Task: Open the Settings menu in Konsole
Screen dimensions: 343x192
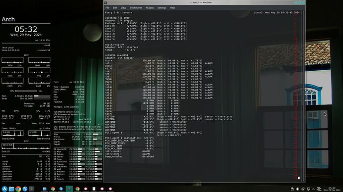Action: 162,8
